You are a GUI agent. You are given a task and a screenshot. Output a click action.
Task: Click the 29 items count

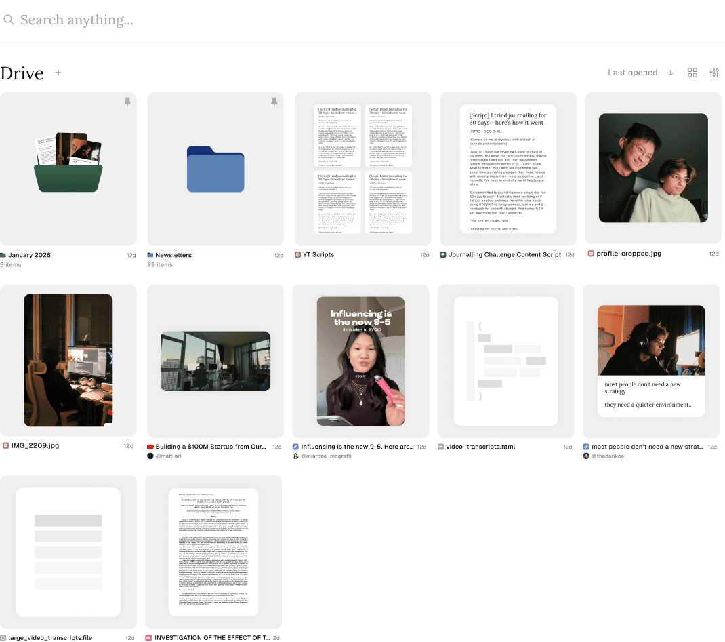[x=159, y=264]
